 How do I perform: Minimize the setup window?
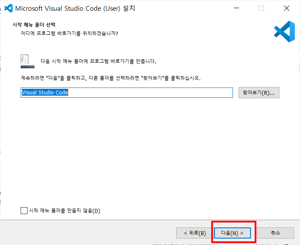236,8
